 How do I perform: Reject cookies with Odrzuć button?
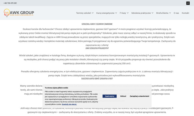(x=123, y=96)
